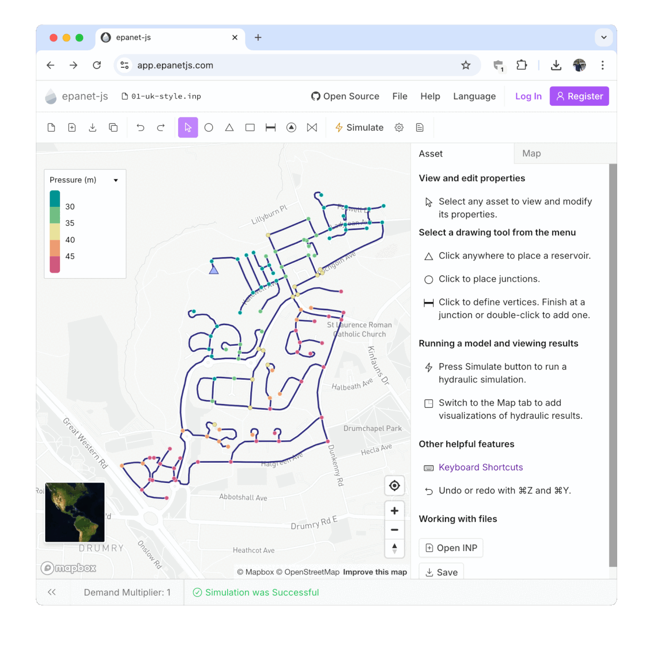The height and width of the screenshot is (653, 653).
Task: Click the teal legend color swatch
Action: [55, 199]
